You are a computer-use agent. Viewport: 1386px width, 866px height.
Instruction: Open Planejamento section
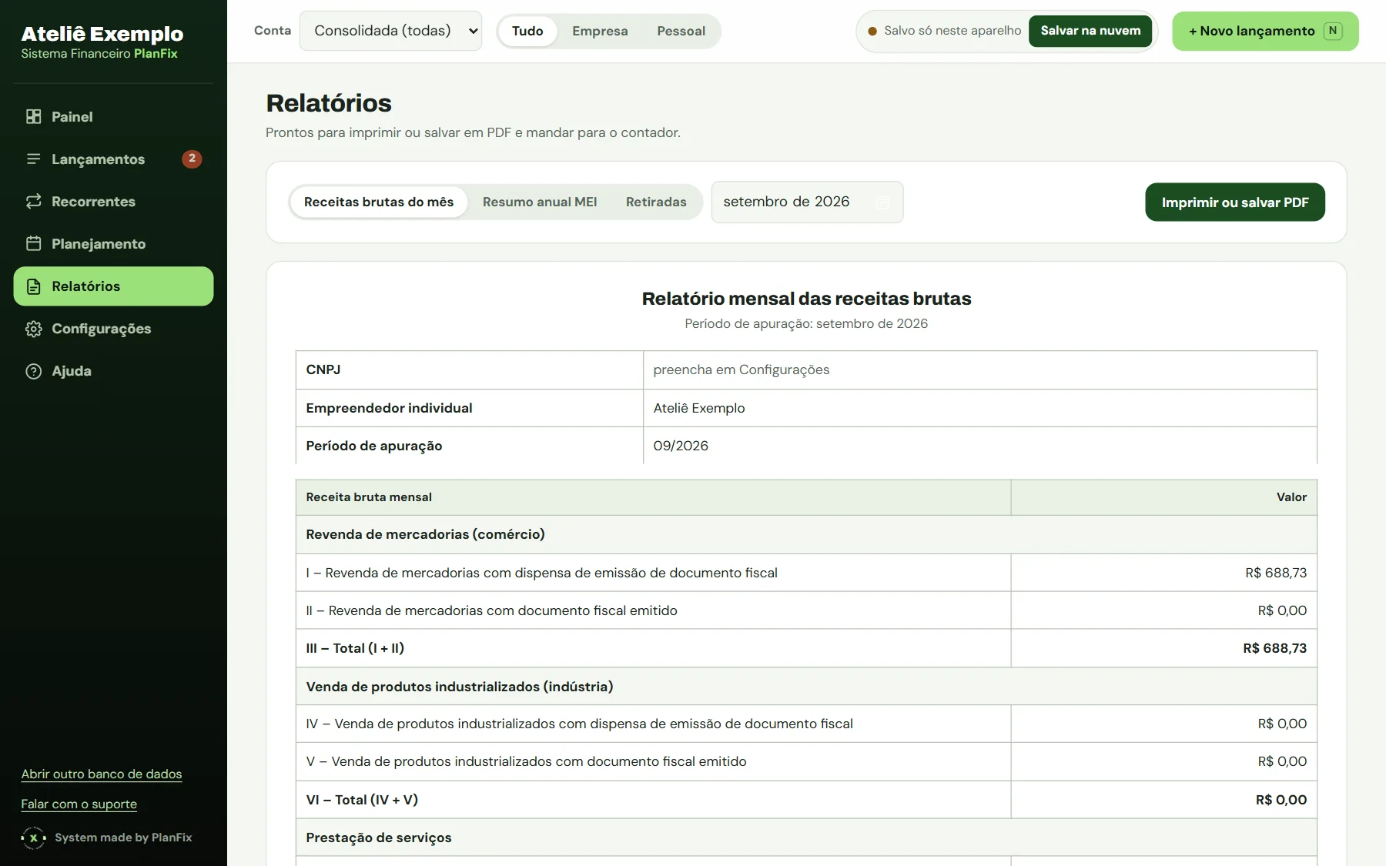click(x=113, y=244)
